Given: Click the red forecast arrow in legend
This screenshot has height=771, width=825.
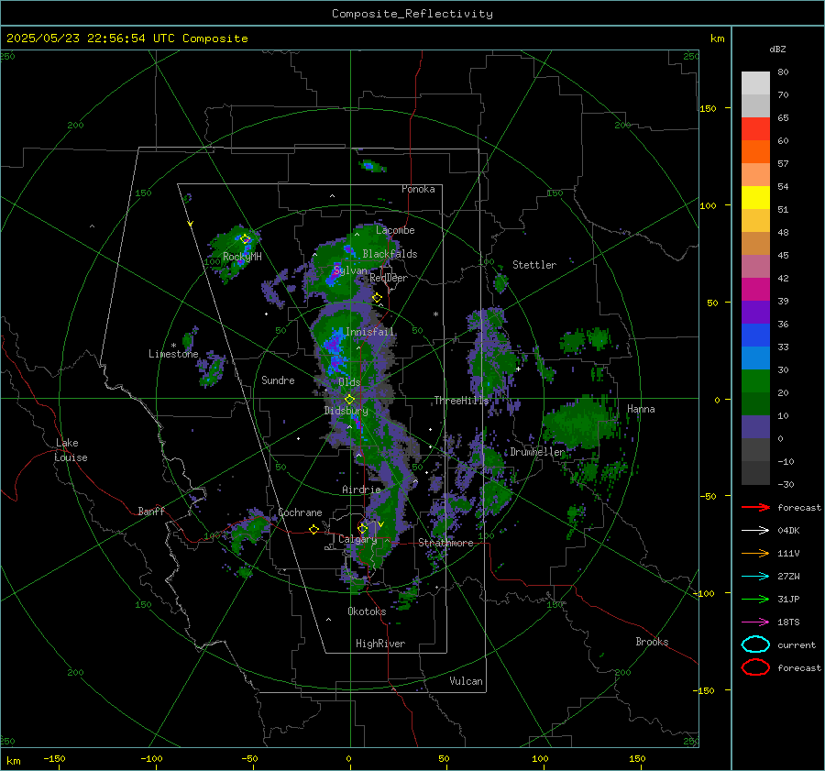Looking at the screenshot, I should pyautogui.click(x=755, y=507).
